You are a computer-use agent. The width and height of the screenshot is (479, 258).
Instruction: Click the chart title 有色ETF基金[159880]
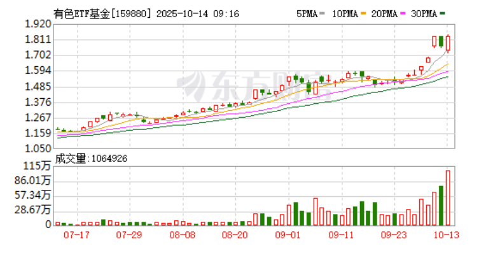102,14
